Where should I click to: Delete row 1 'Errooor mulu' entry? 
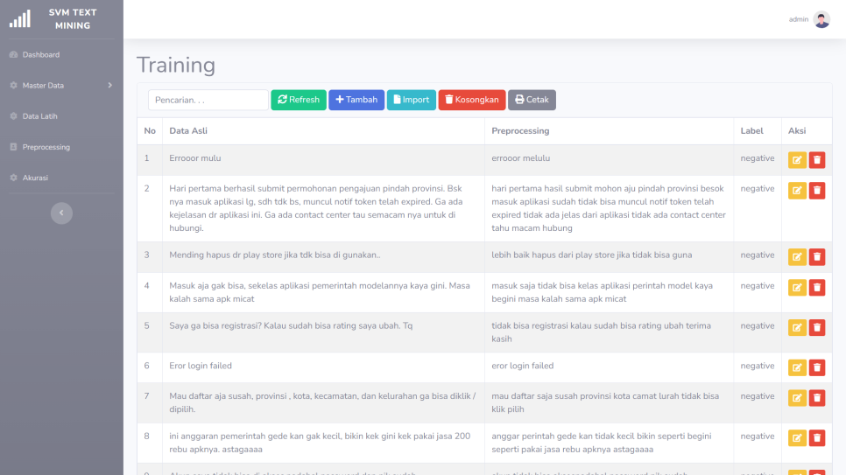pos(817,159)
